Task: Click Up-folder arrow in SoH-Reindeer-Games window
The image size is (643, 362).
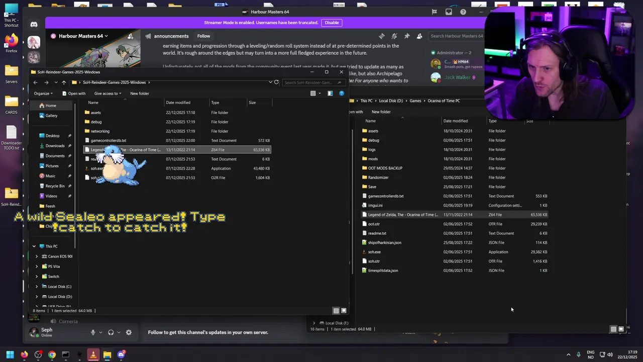Action: (64, 82)
